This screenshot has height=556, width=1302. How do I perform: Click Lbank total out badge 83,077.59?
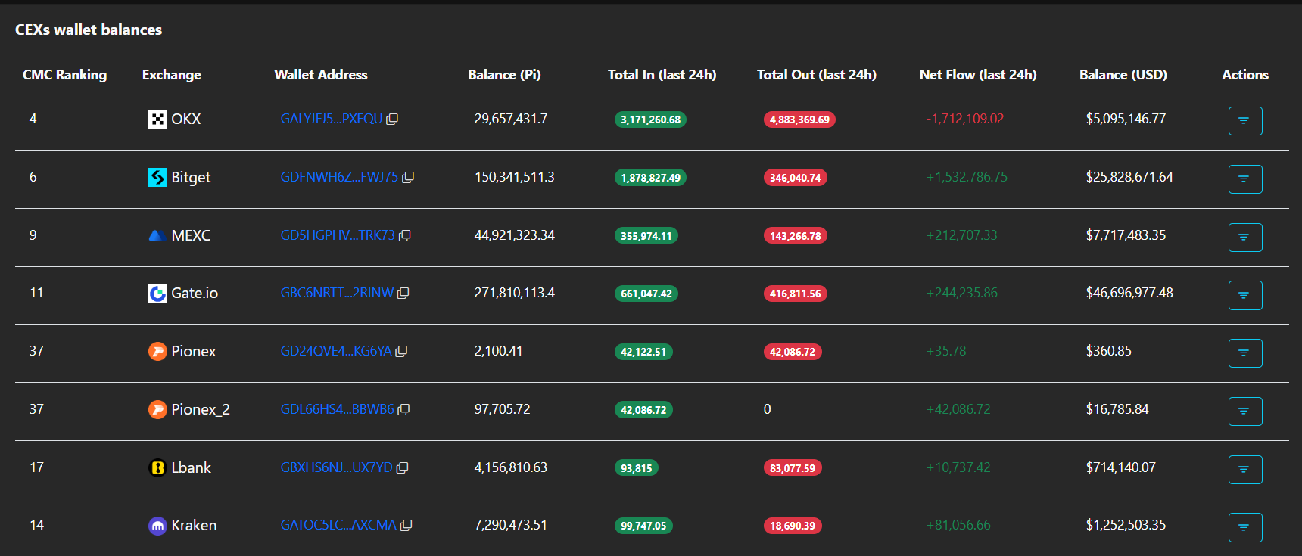(x=793, y=468)
